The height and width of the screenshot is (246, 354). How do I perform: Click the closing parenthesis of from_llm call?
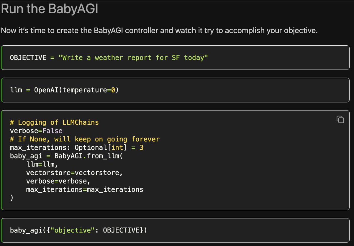coord(12,198)
